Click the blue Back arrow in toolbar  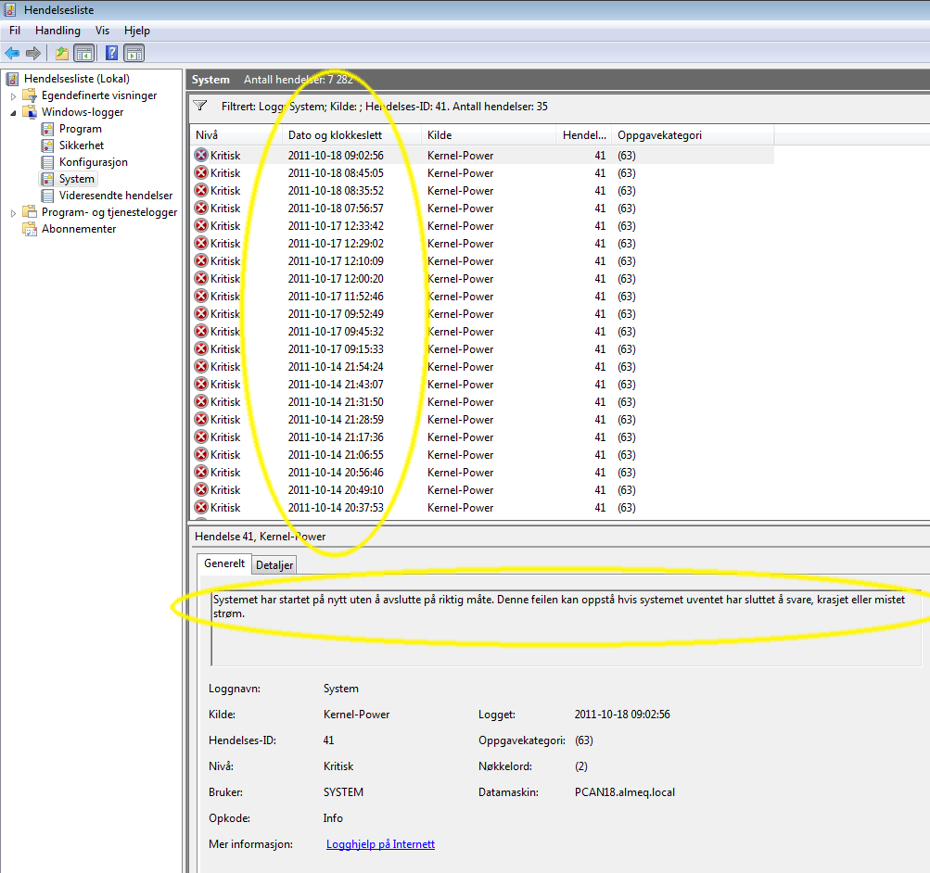pyautogui.click(x=12, y=53)
